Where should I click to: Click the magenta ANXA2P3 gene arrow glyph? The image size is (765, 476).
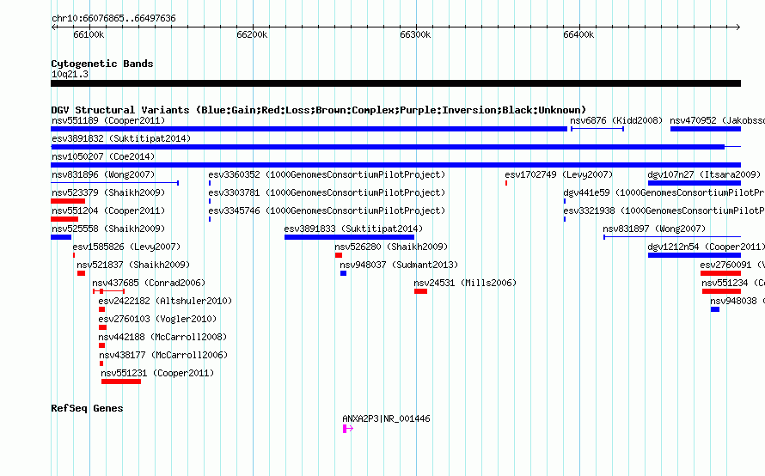pyautogui.click(x=348, y=429)
